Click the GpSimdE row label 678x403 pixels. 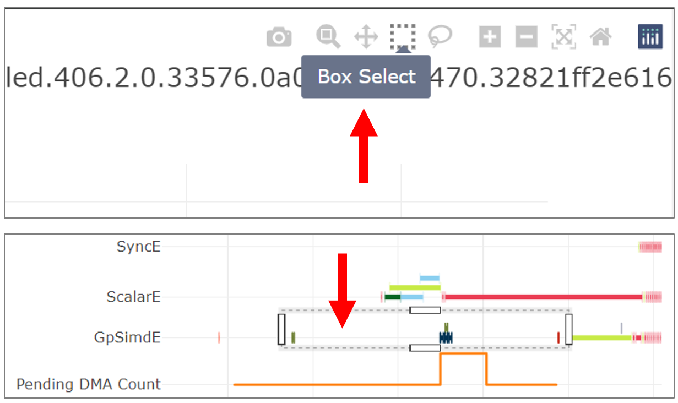(x=127, y=337)
